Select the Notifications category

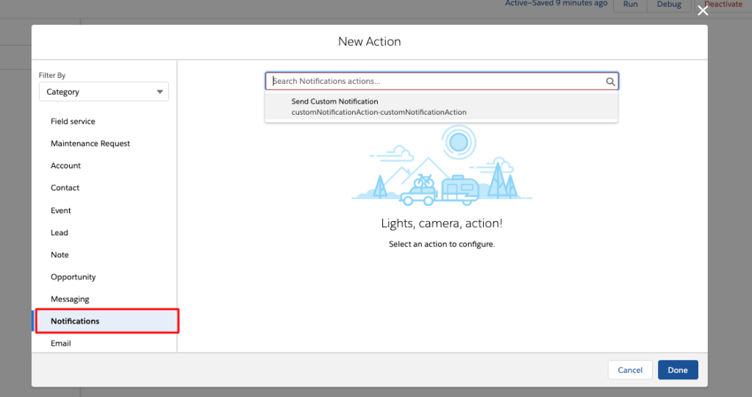tap(75, 321)
